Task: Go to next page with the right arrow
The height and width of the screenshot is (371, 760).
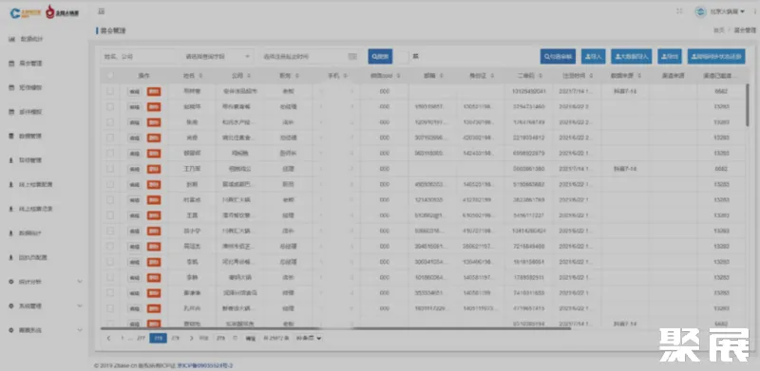Action: point(192,338)
